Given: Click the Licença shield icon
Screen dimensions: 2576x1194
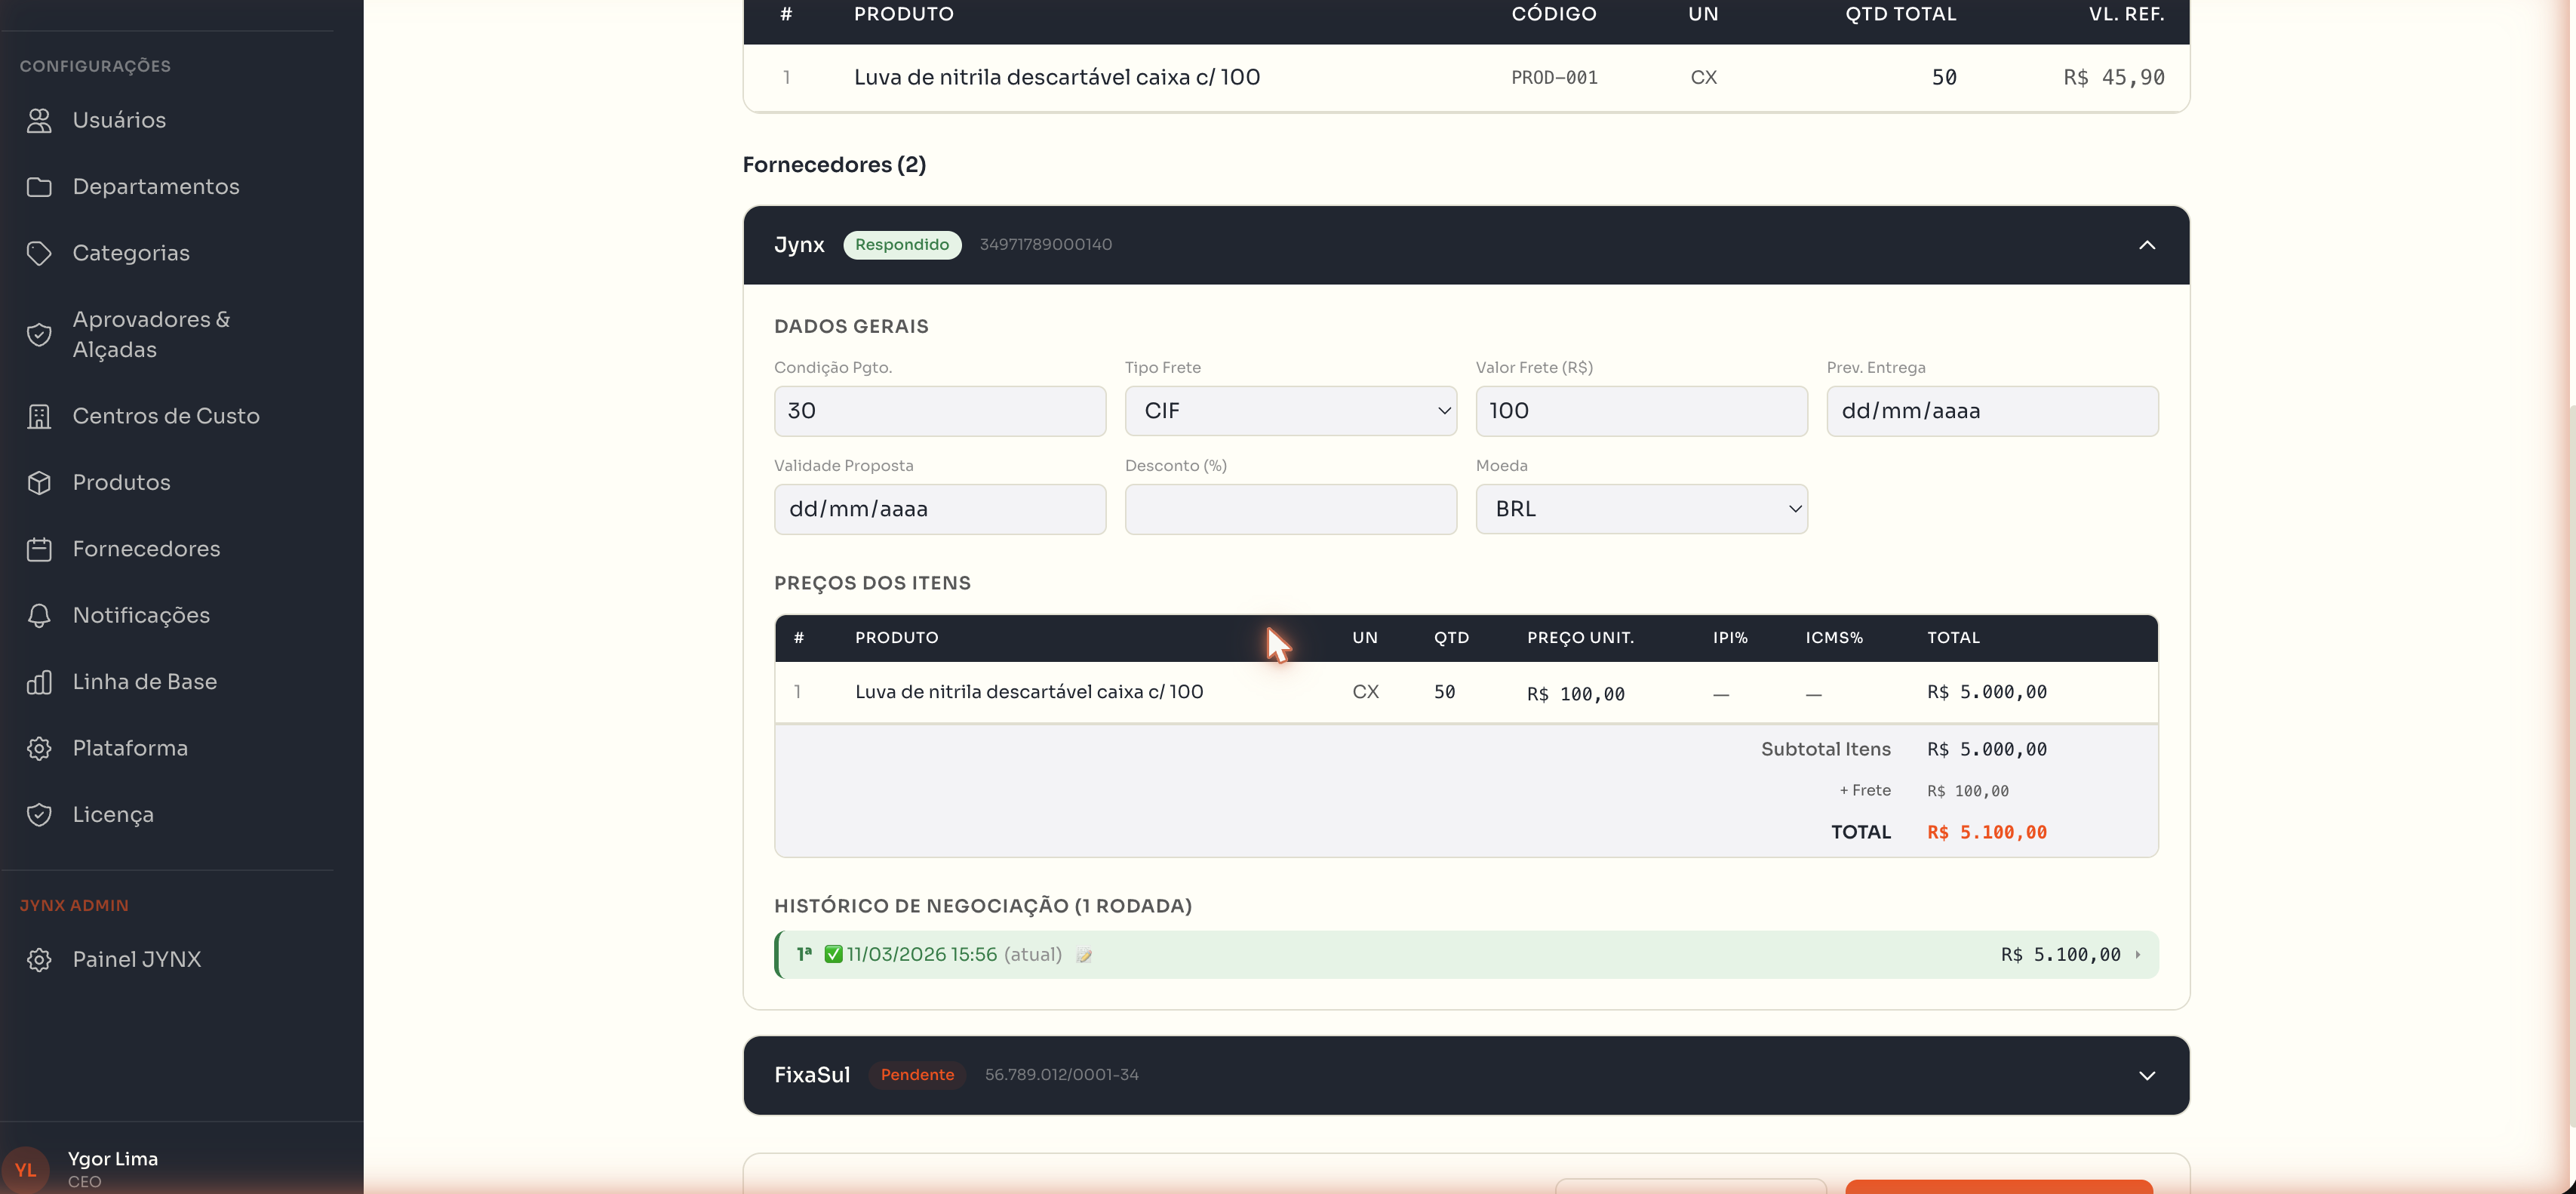Looking at the screenshot, I should coord(39,815).
